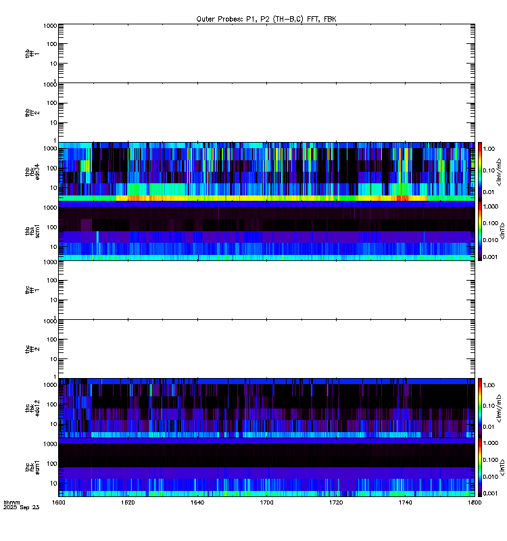
Task: Click the thc fbk scm1 spectrogram panel
Action: (266, 467)
